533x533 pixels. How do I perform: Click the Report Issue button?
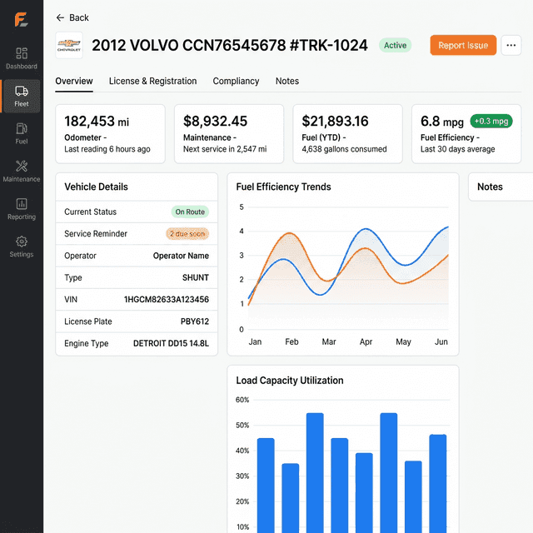(x=463, y=45)
